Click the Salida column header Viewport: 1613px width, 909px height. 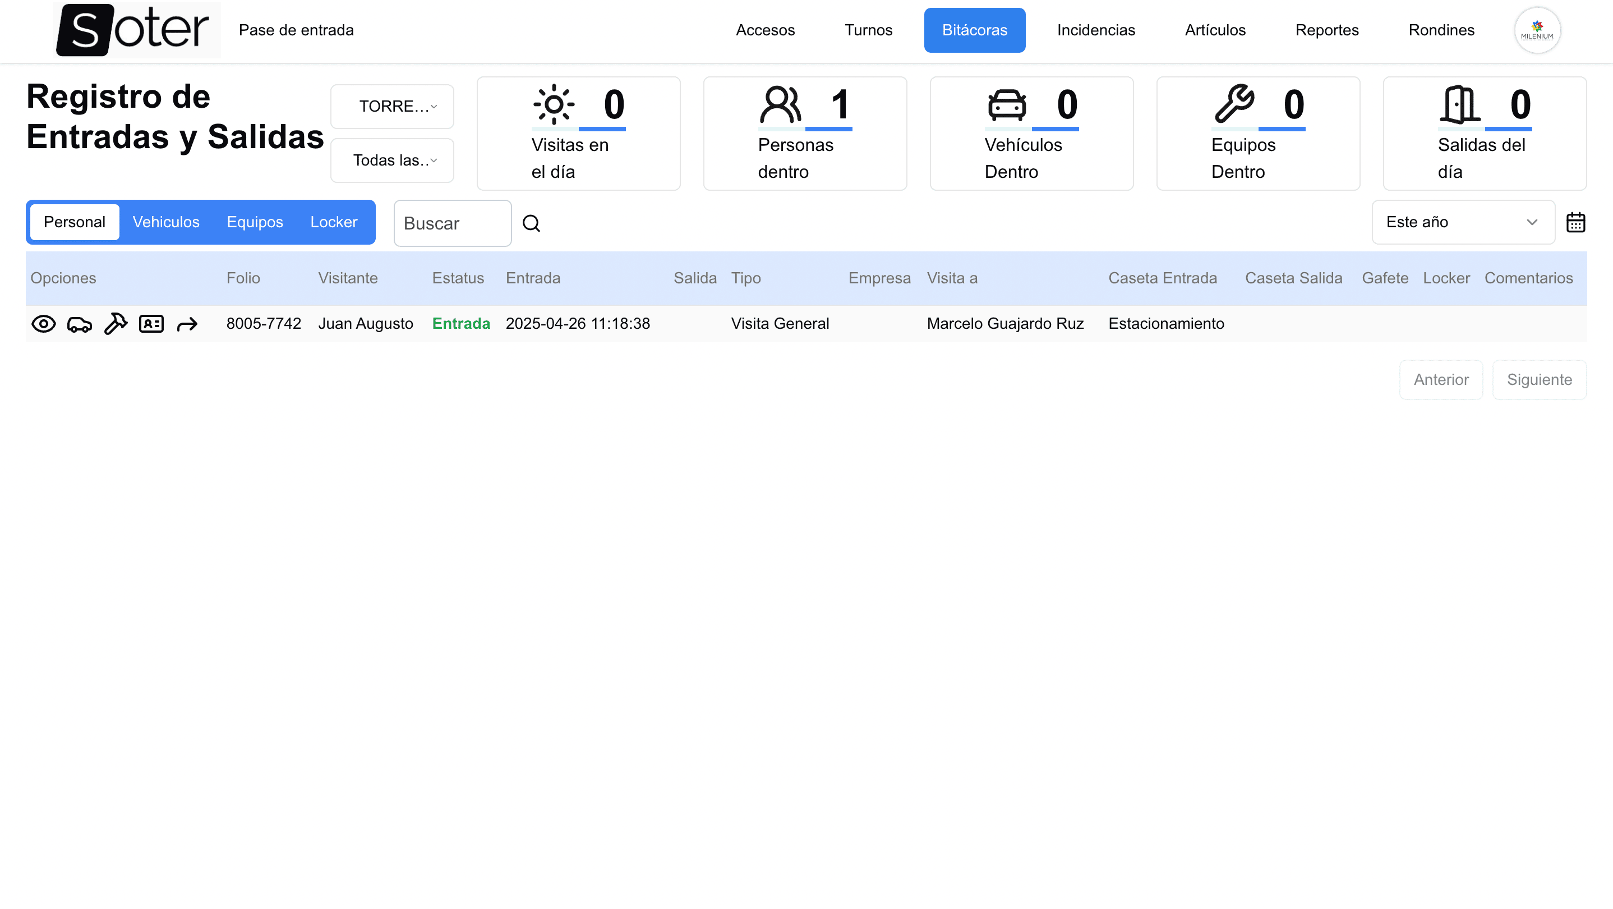point(695,278)
